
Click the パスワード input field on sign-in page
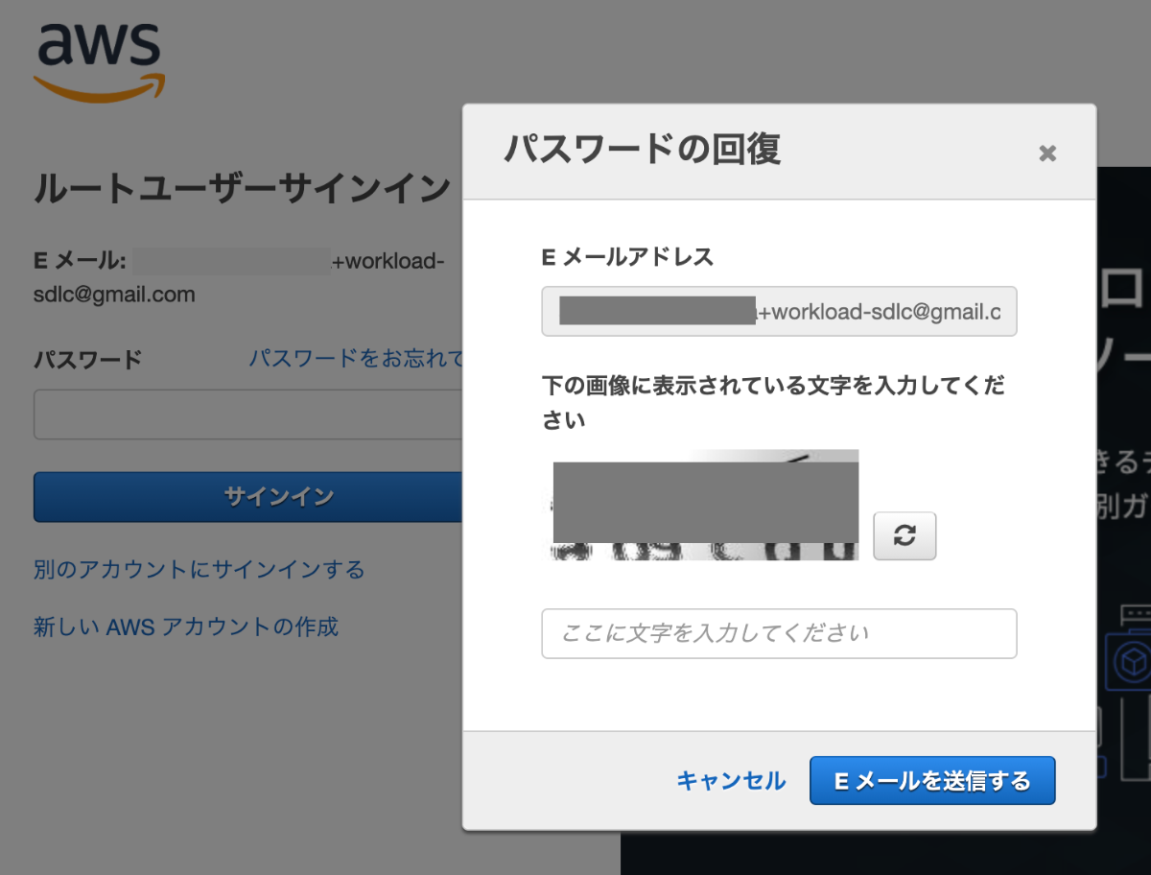pyautogui.click(x=249, y=414)
